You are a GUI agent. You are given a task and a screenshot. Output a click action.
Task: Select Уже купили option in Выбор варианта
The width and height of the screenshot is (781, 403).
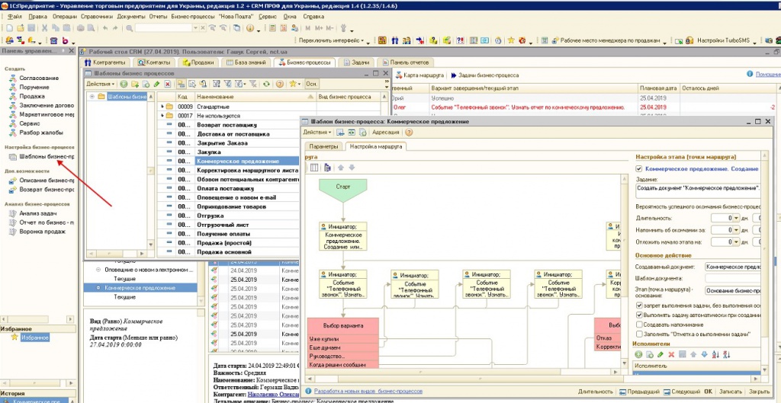pos(343,339)
